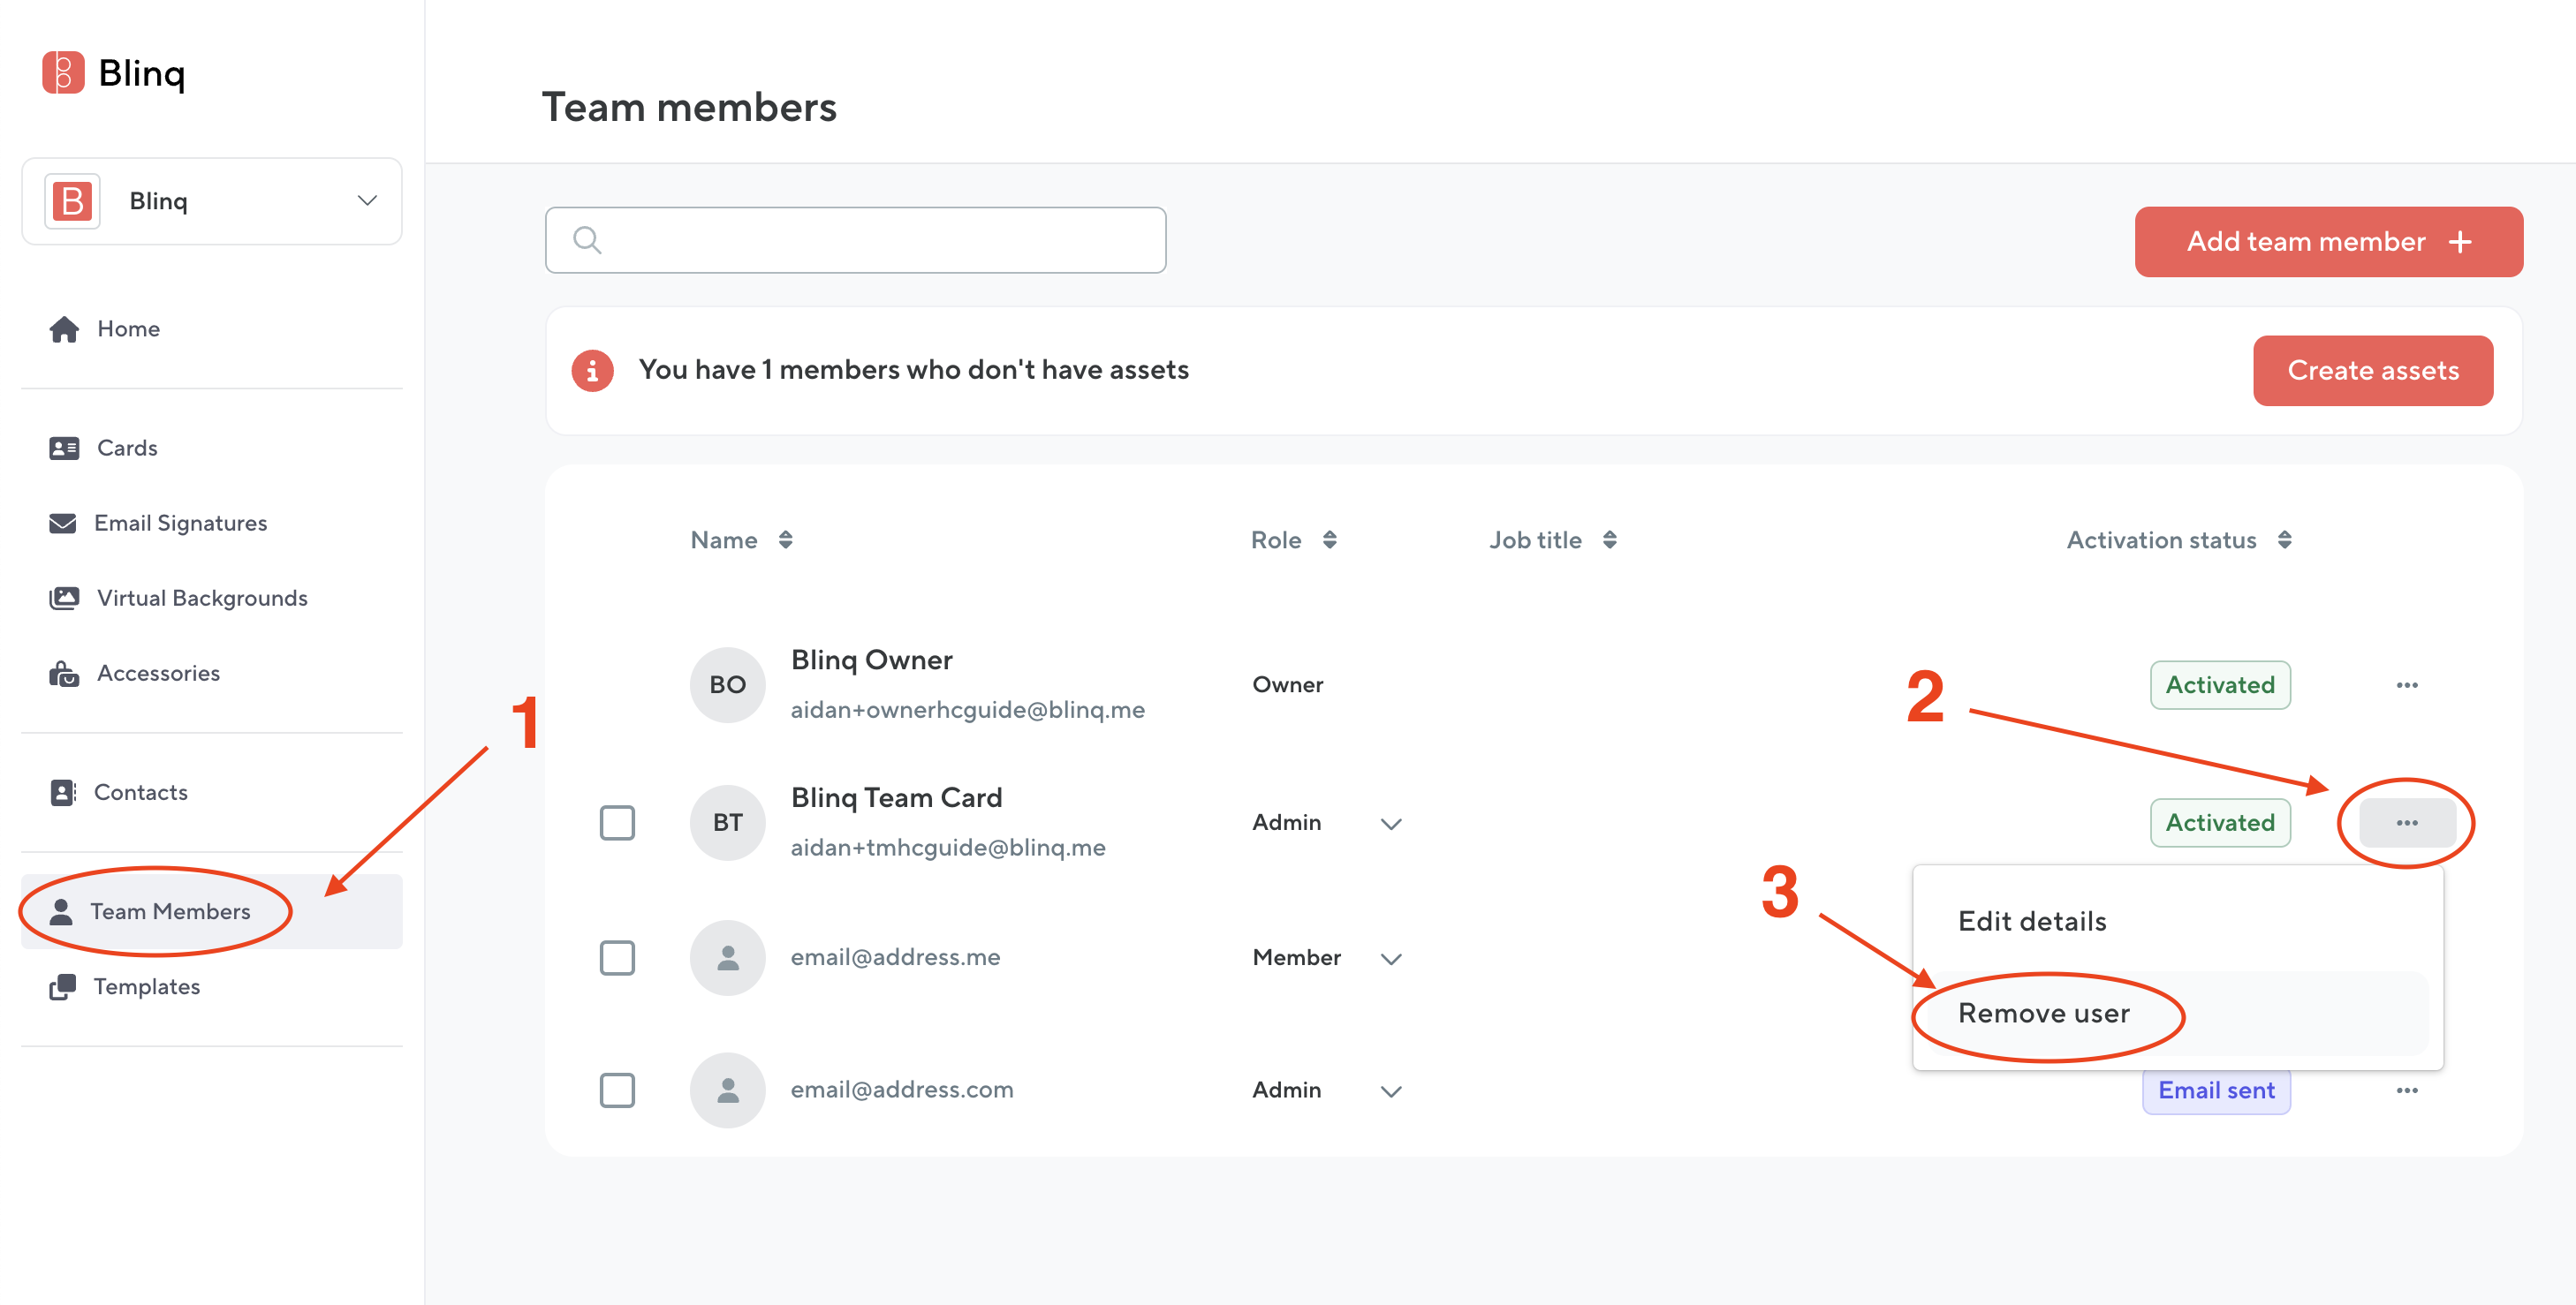Screen dimensions: 2576x1305
Task: Sort table by Role arrows
Action: (1330, 540)
